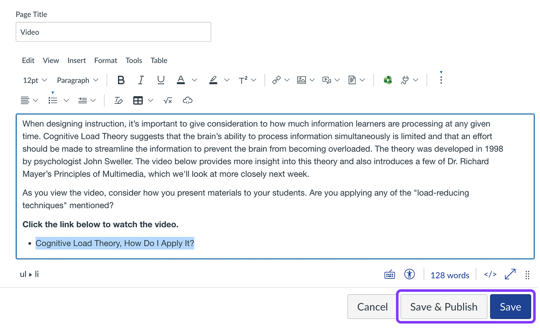Expand the document options arrow
Viewport: 540px width, 330px height.
(363, 80)
